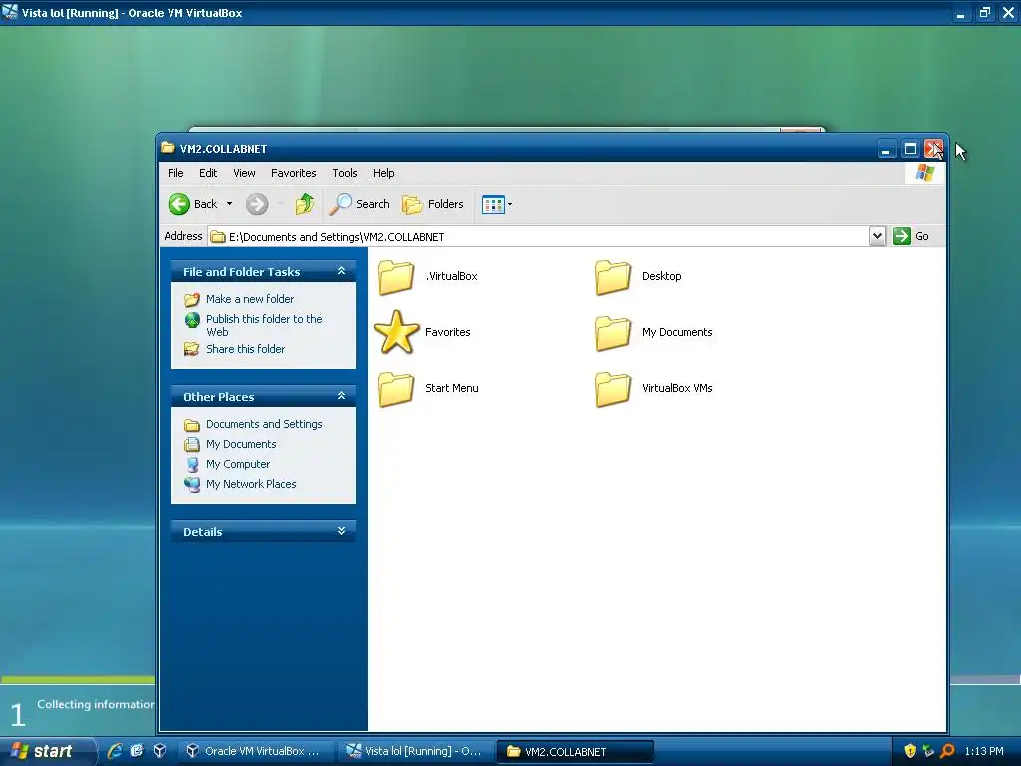The height and width of the screenshot is (766, 1021).
Task: Select the Start Menu folder icon
Action: [396, 388]
